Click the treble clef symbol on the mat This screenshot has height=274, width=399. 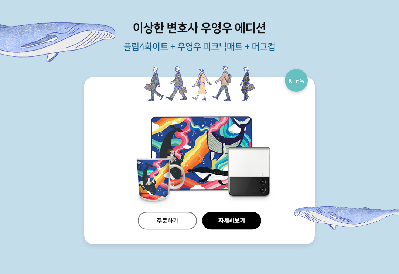click(201, 157)
